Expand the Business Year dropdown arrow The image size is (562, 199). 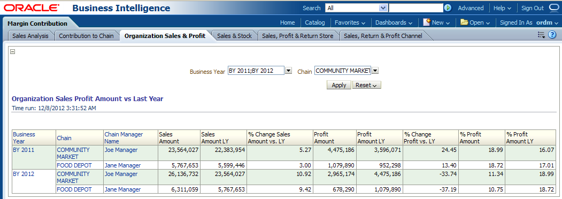(289, 71)
